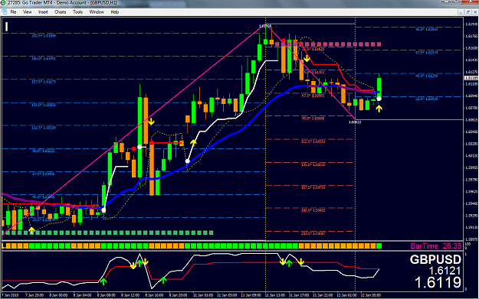Click the swing low 1.60622 price label
The image size is (479, 299).
click(355, 122)
